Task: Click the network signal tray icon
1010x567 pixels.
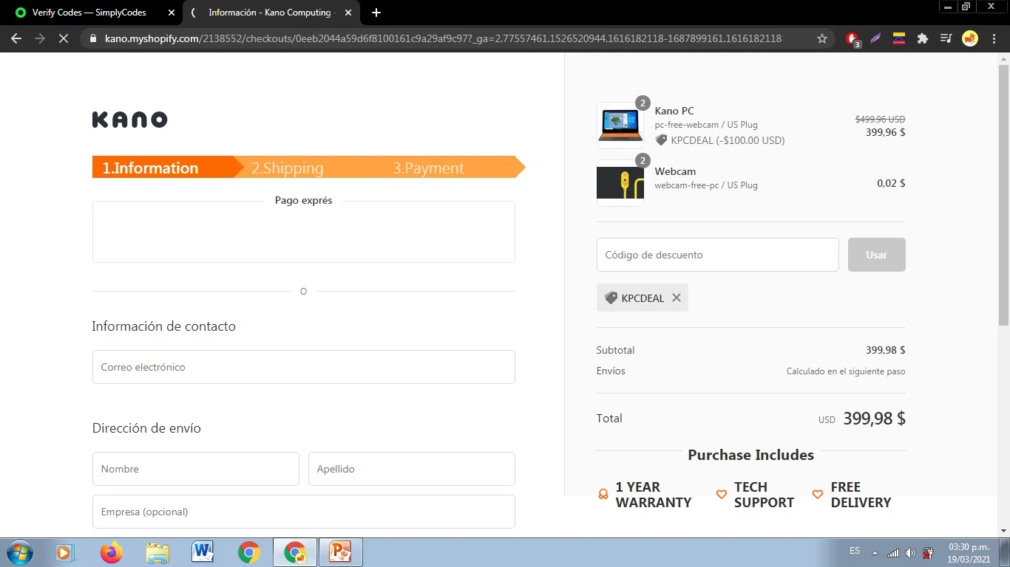Action: click(893, 552)
